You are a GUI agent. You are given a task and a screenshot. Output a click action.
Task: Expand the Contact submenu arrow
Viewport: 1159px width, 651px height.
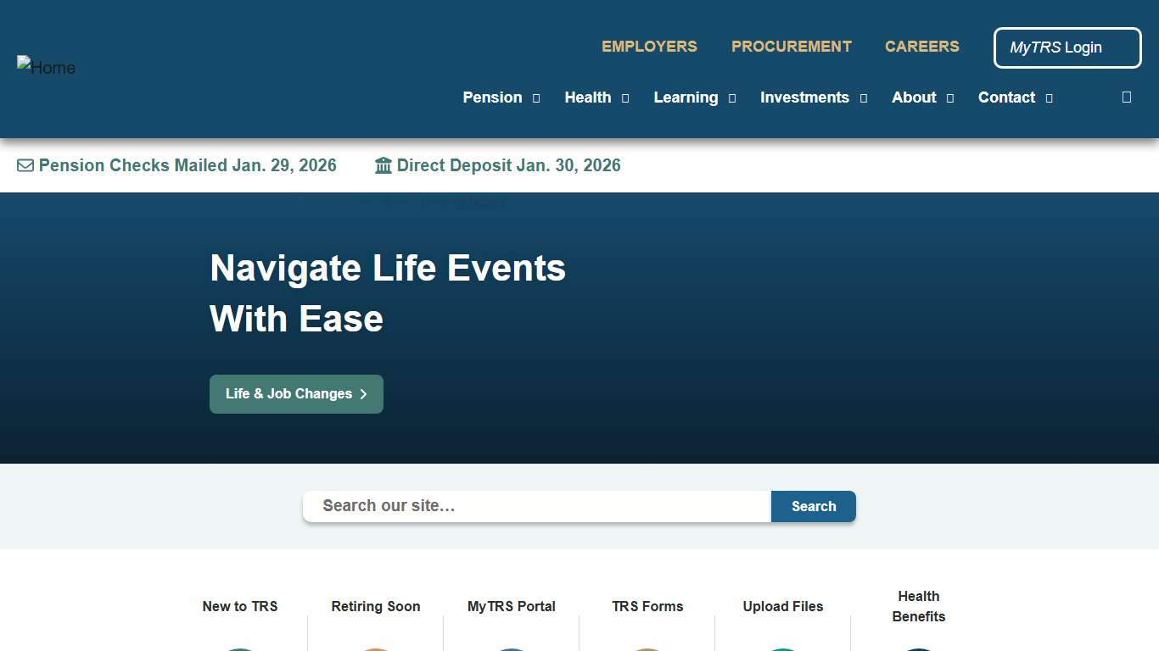click(x=1050, y=98)
